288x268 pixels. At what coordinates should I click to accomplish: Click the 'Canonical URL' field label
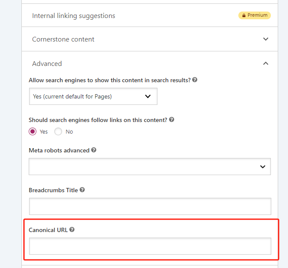pos(48,230)
